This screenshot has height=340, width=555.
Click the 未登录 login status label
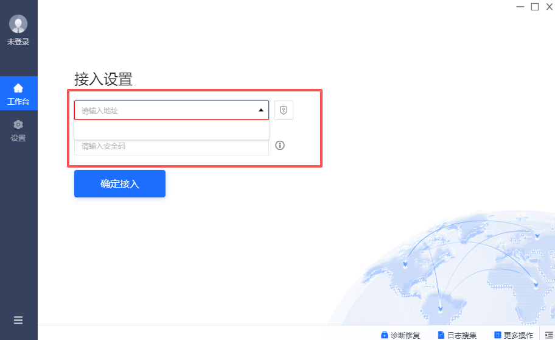tap(18, 42)
